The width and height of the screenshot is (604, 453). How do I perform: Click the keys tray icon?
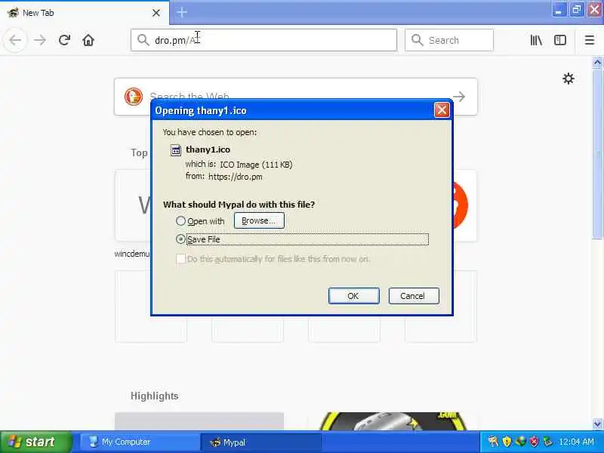point(493,442)
